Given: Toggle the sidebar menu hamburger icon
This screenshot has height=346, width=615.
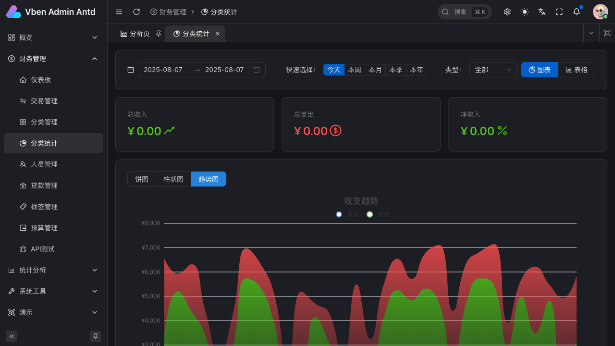Looking at the screenshot, I should pos(119,12).
